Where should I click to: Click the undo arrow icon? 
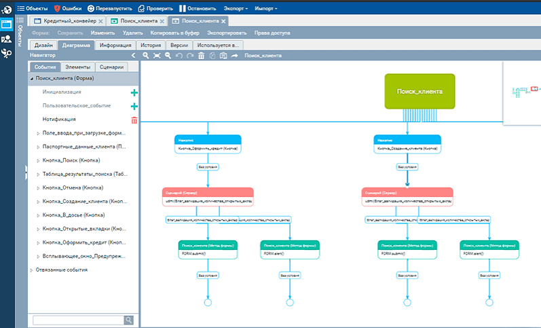(x=179, y=56)
